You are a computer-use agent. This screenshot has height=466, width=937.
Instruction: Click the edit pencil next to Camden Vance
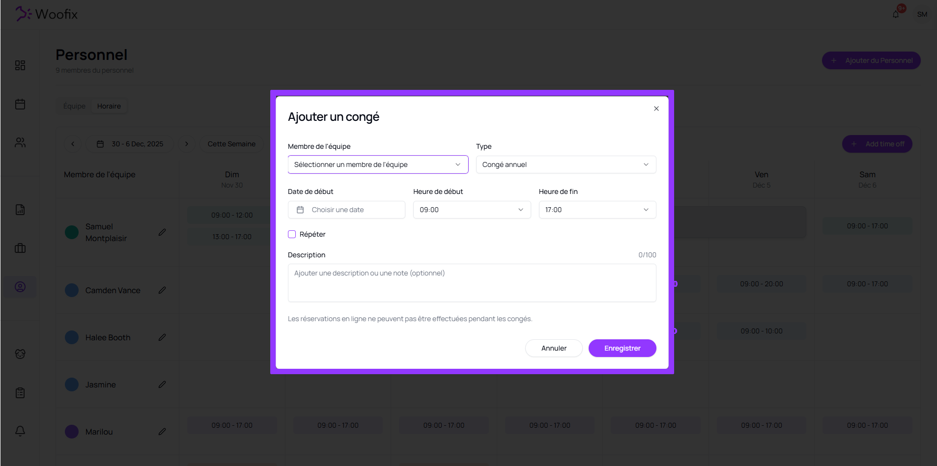point(162,290)
